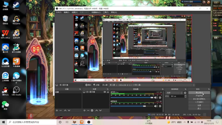Open 设置 settings button in Controls
Screen dimensions: 222x125
point(199,106)
